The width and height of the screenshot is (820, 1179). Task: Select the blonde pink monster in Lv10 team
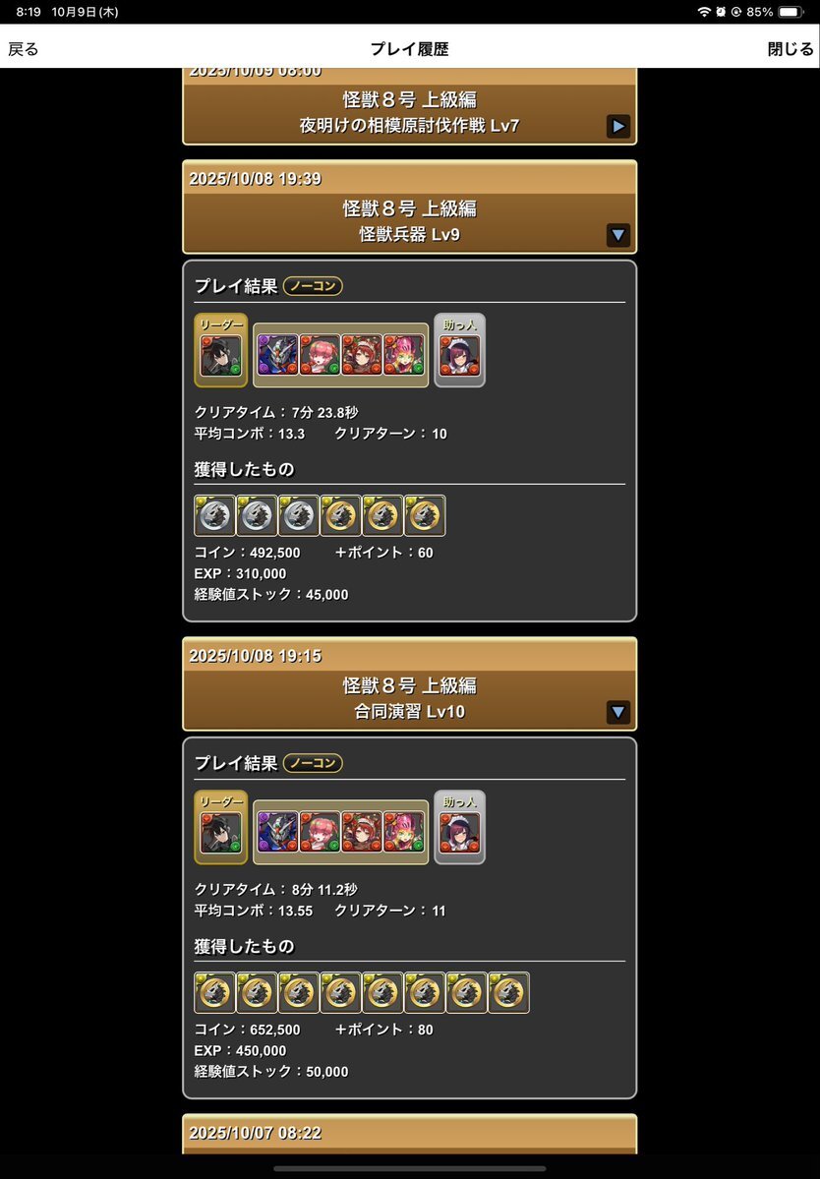[x=404, y=832]
